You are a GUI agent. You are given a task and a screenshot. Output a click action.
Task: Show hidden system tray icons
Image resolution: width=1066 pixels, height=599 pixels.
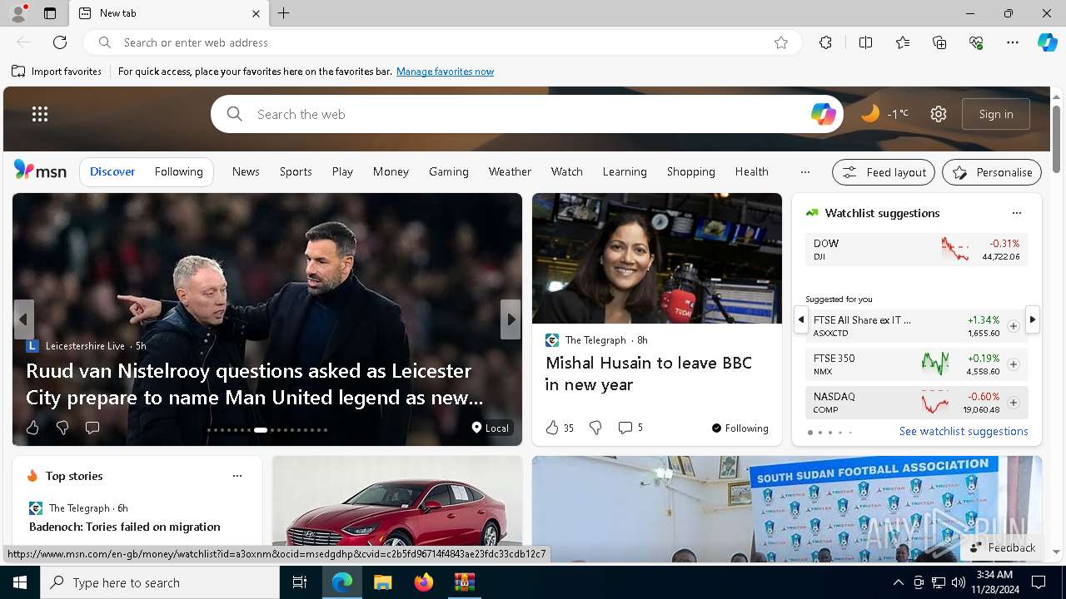coord(898,582)
